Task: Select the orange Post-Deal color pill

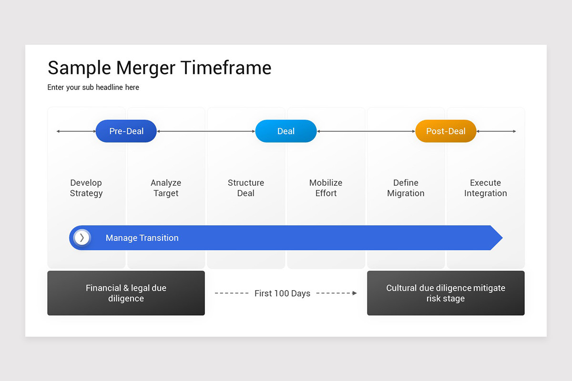Action: click(446, 131)
